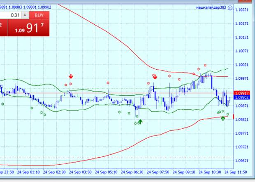Focus the trade volume field showing 0.31
This screenshot has width=255, height=182.
click(10, 15)
